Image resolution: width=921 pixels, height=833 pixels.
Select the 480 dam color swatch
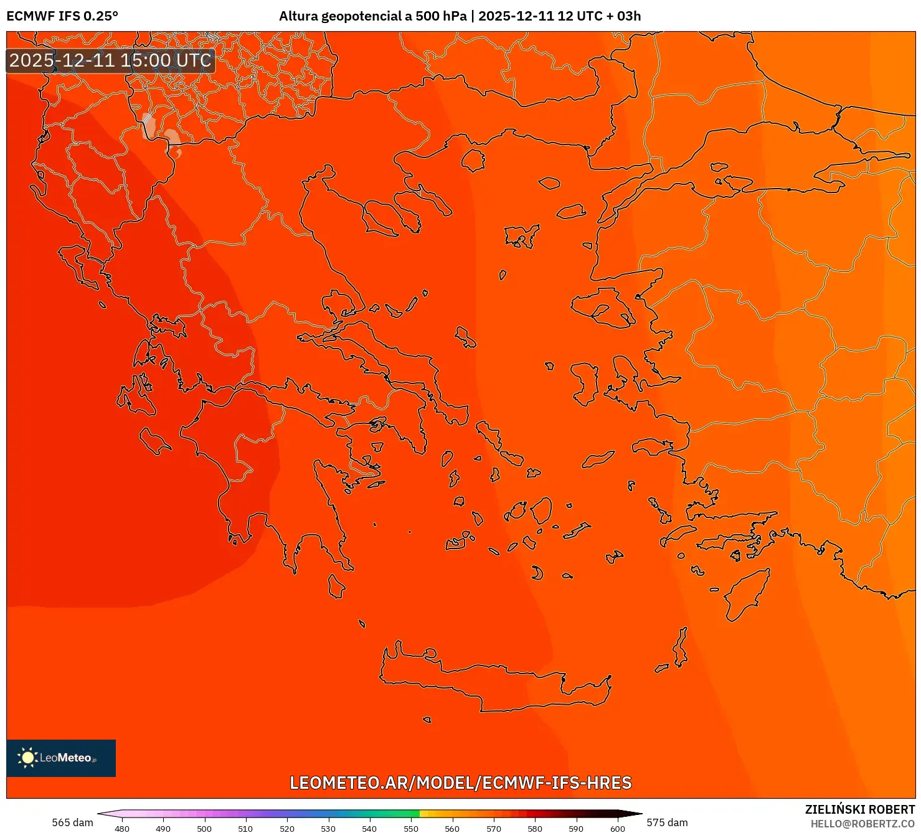point(122,812)
